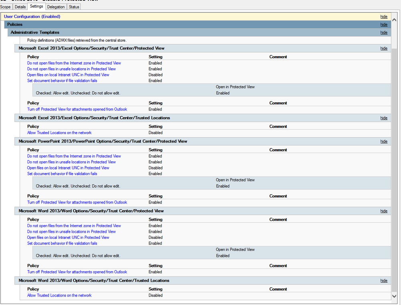The height and width of the screenshot is (305, 401).
Task: Open Excel 'Set document behavior if file validation fails'
Action: point(62,81)
